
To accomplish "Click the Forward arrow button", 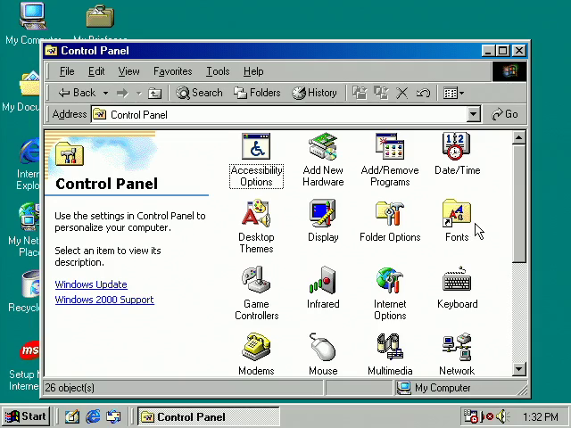I will pos(122,93).
